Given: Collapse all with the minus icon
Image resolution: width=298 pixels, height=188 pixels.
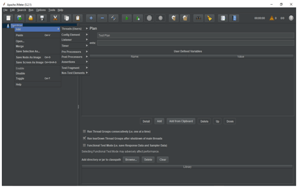Looking at the screenshot, I should point(102,18).
